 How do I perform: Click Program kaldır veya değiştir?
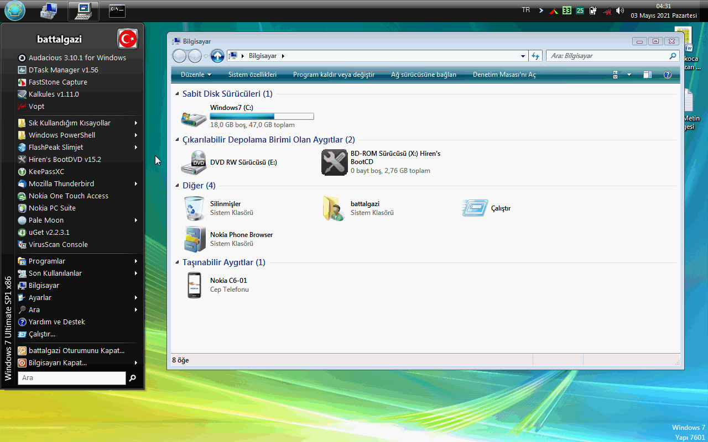(x=334, y=75)
